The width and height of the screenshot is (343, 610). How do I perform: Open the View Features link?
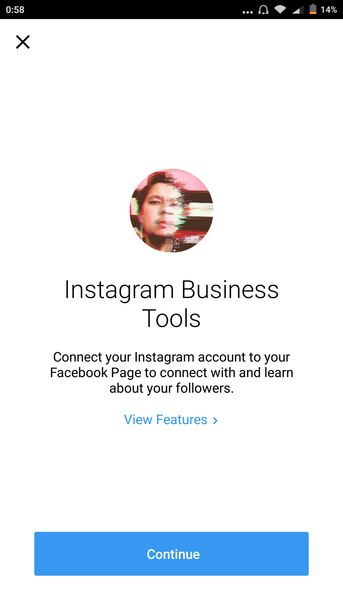coord(171,420)
